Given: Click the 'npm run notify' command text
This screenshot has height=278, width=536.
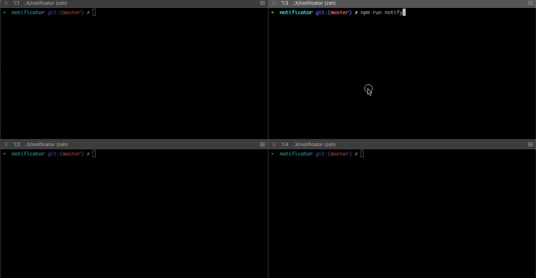Looking at the screenshot, I should [381, 12].
